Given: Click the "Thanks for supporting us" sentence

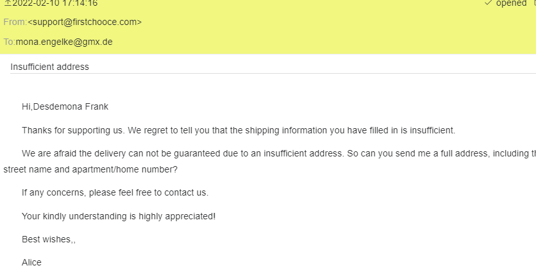Looking at the screenshot, I should (238, 130).
